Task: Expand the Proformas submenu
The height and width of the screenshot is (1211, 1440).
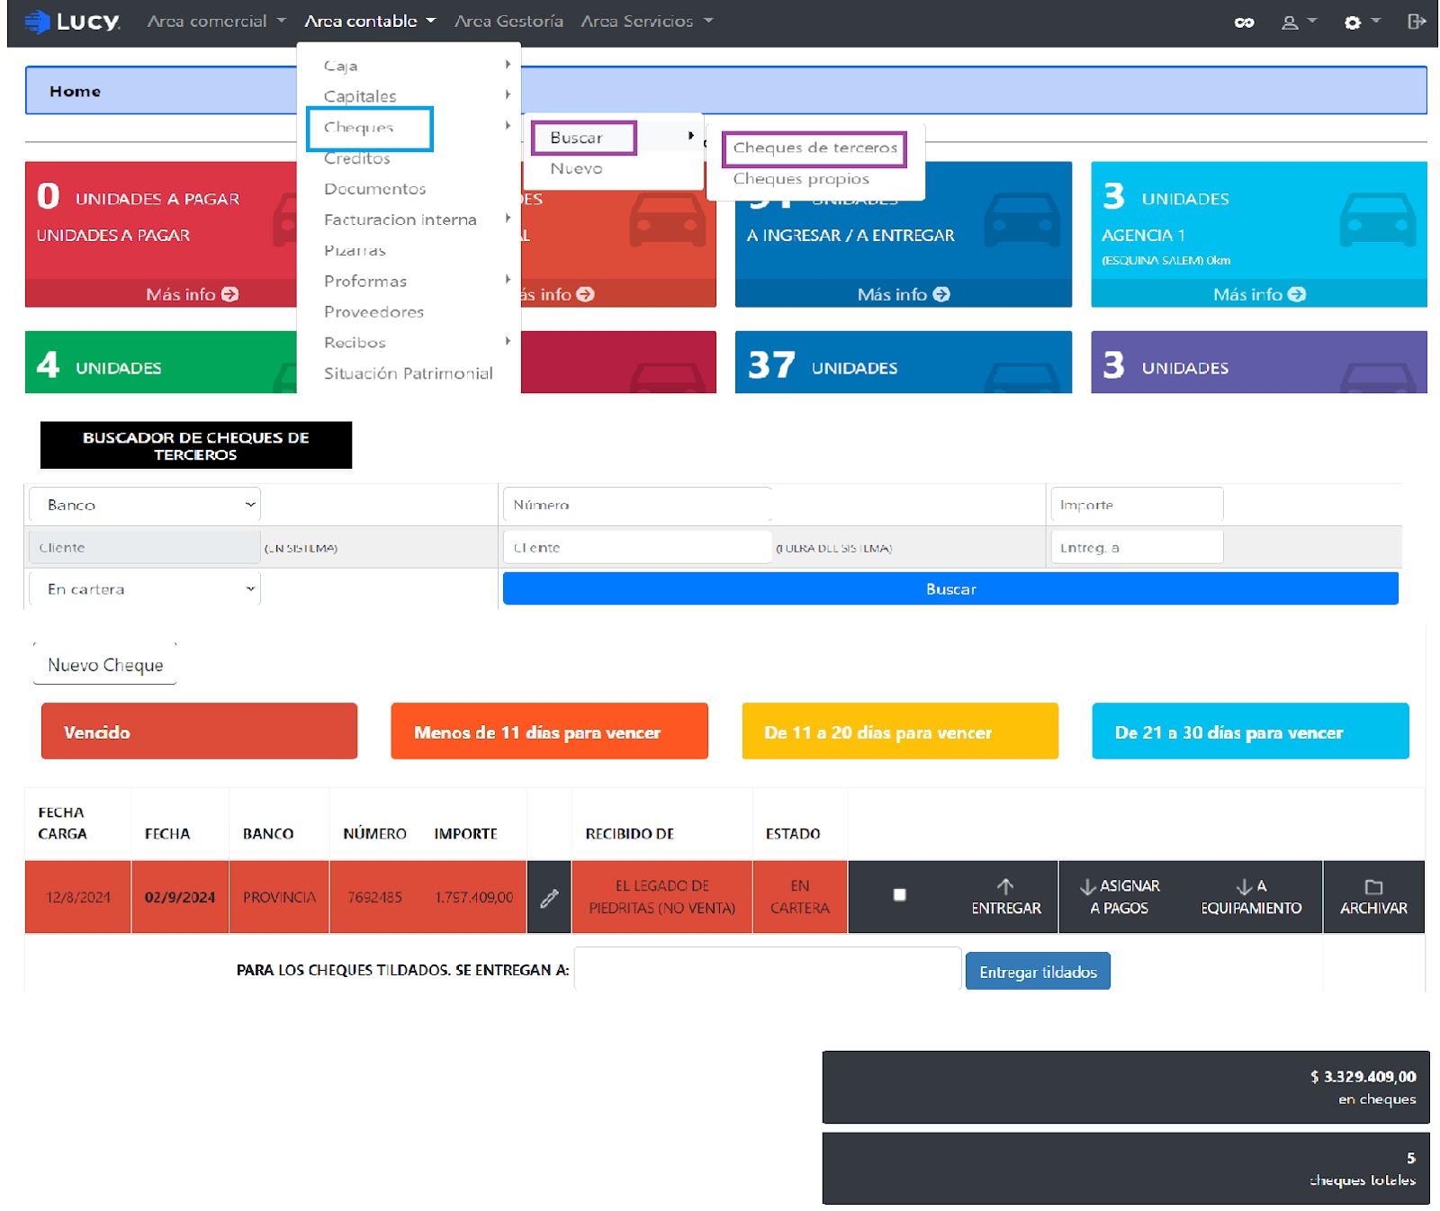Action: coord(409,281)
